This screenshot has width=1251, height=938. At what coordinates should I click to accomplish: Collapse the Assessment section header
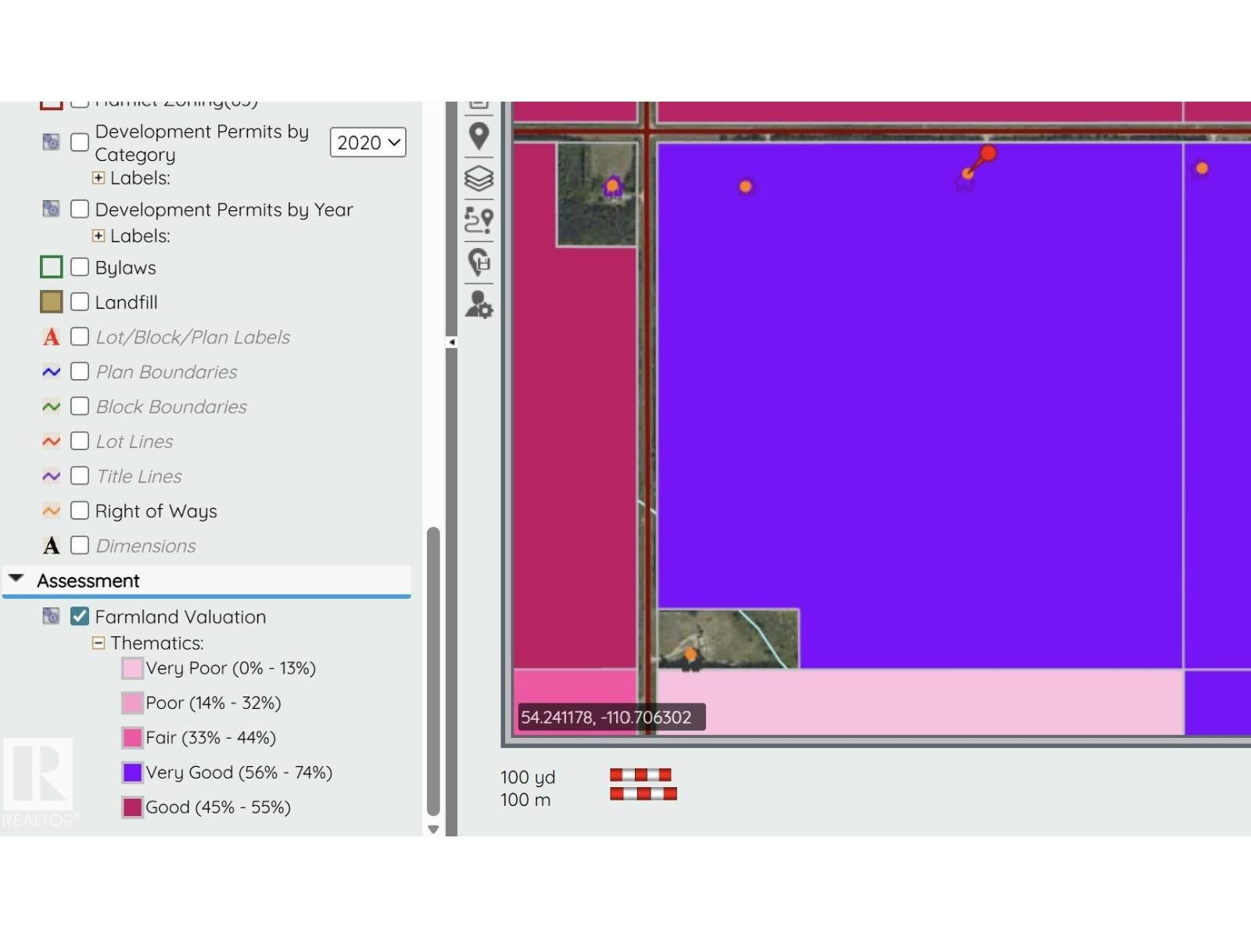coord(16,580)
